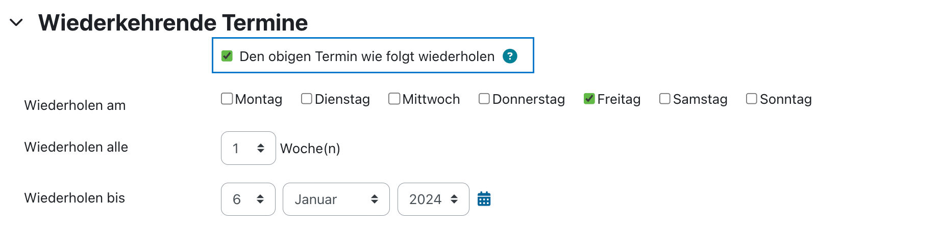Open the day dropdown showing 6
The image size is (941, 230).
248,199
